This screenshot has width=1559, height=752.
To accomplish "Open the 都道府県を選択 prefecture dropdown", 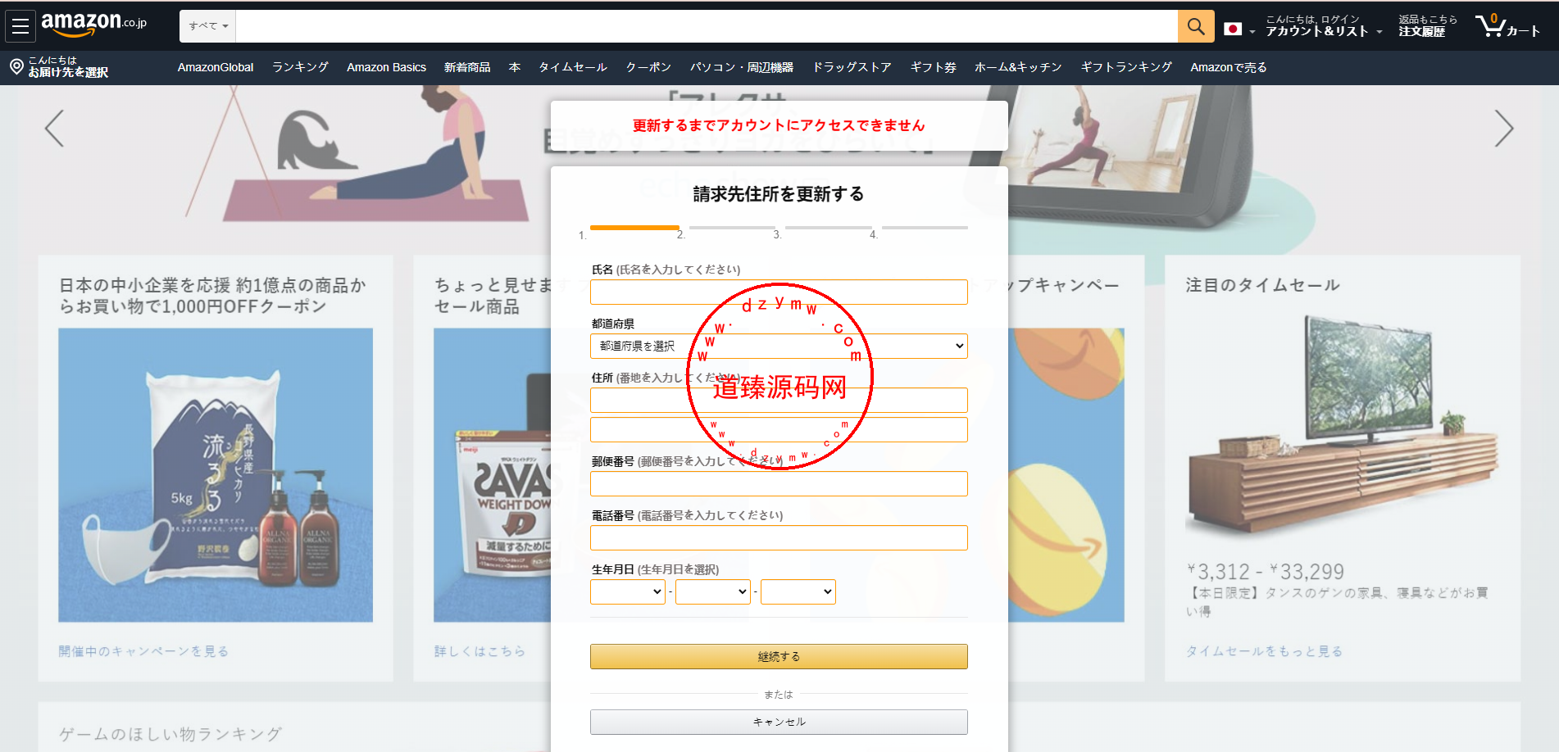I will pos(779,346).
